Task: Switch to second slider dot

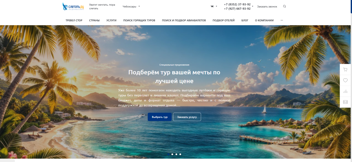Action: (x=172, y=154)
